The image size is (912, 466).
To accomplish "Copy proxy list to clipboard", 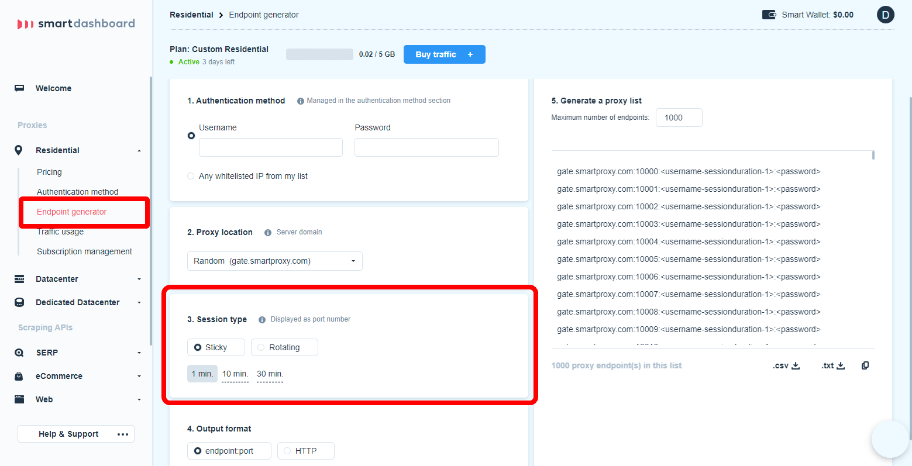I will click(865, 365).
